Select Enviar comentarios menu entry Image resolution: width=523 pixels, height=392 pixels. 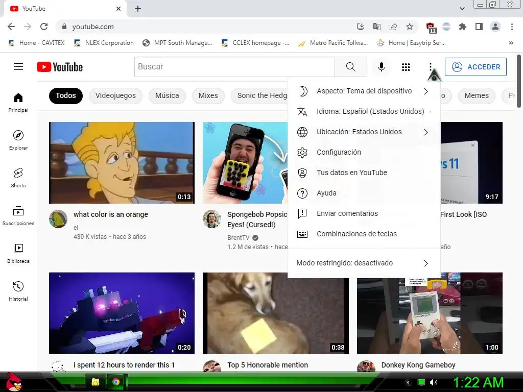(364, 214)
